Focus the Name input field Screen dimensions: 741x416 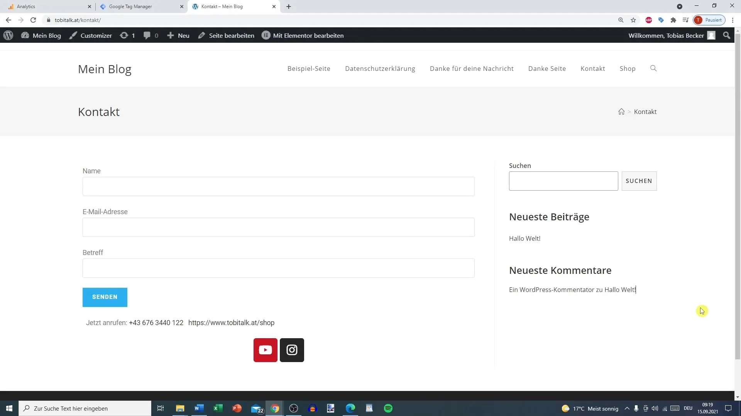[x=279, y=186]
